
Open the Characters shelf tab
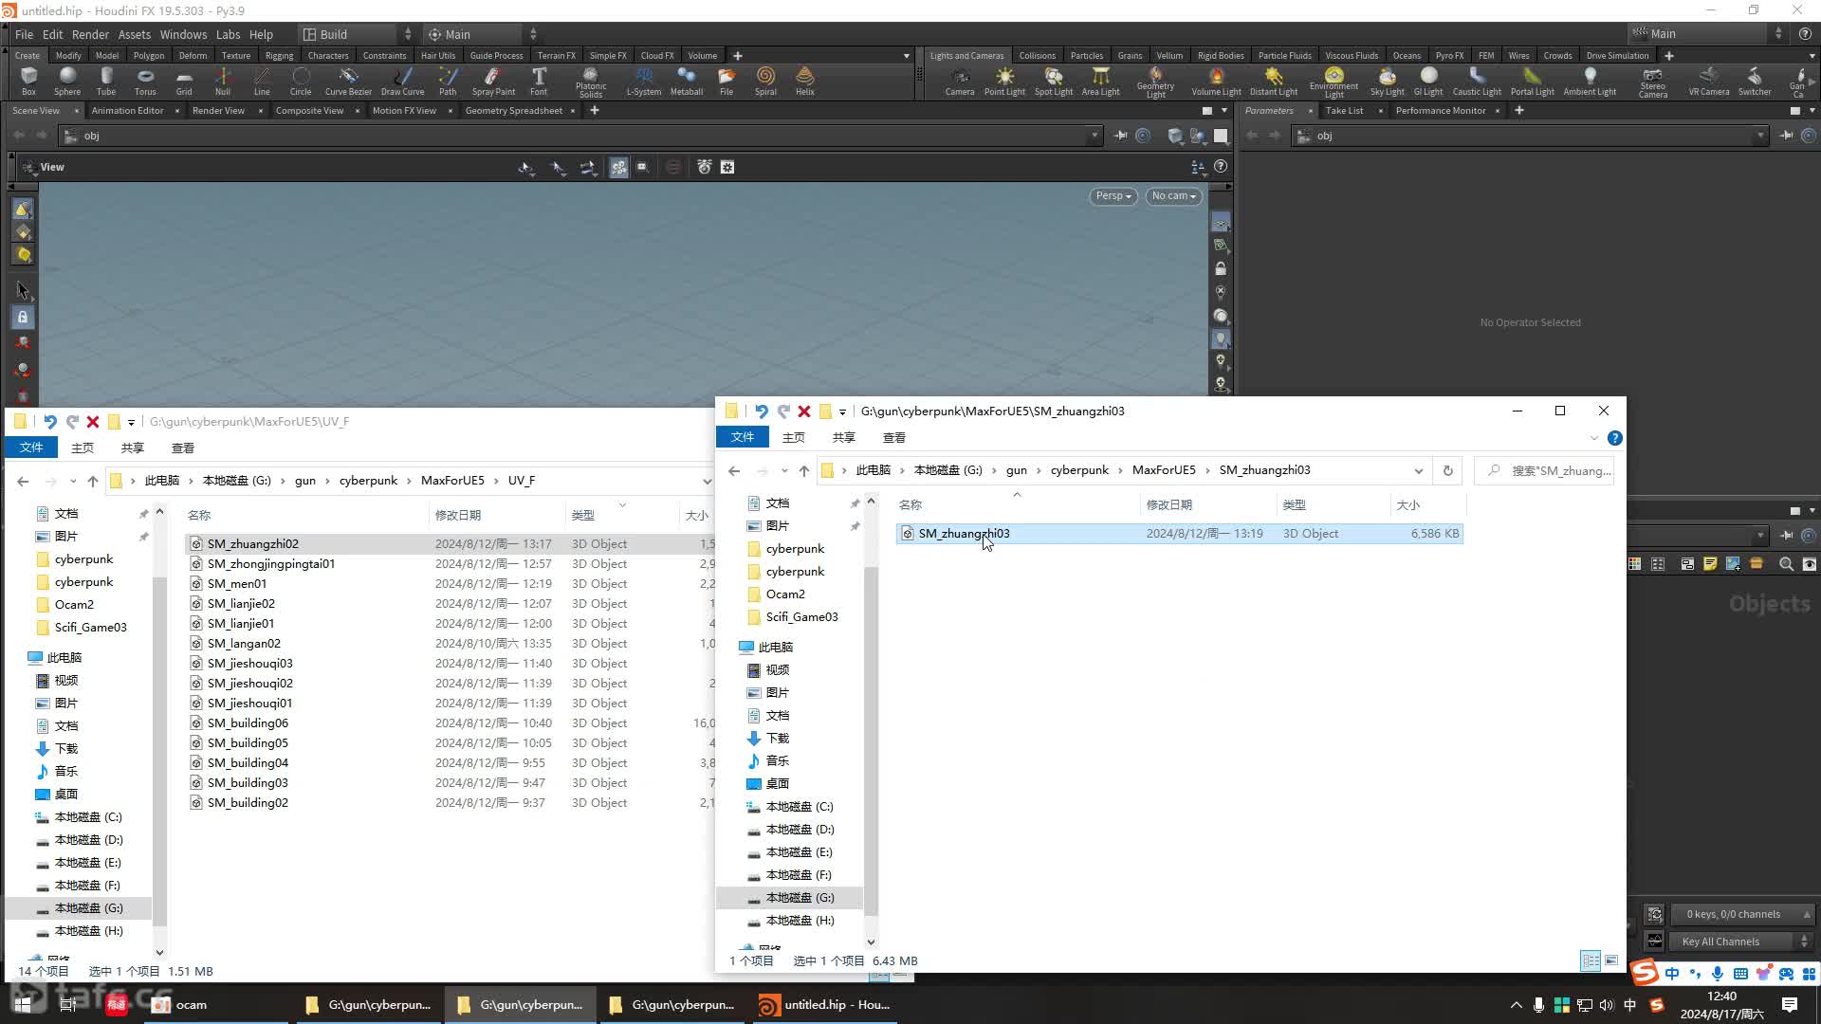[328, 56]
